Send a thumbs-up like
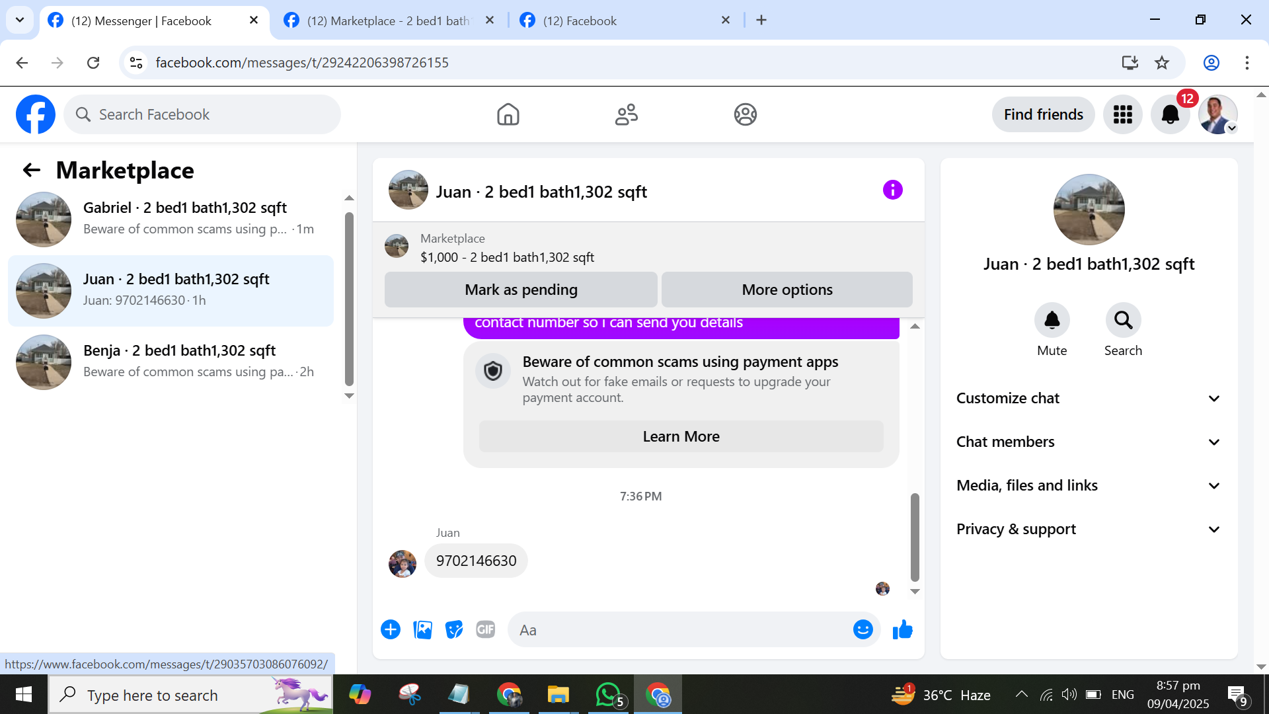Viewport: 1269px width, 714px height. (x=902, y=629)
